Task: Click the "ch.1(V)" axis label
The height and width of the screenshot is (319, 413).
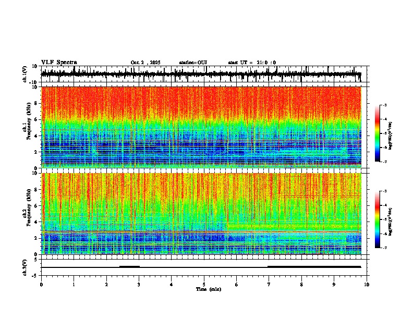Action: click(x=26, y=74)
